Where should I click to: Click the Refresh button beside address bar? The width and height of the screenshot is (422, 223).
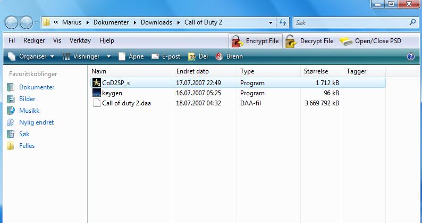click(283, 23)
